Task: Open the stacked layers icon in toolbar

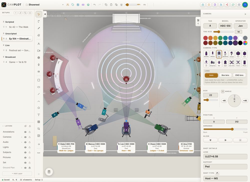Action: (x=88, y=5)
